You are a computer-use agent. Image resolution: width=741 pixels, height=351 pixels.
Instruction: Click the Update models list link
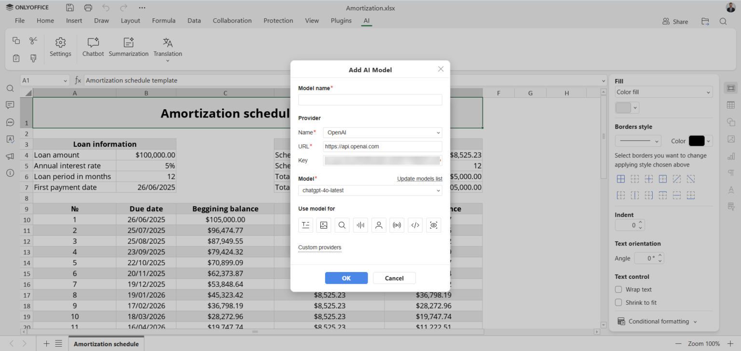[420, 179]
